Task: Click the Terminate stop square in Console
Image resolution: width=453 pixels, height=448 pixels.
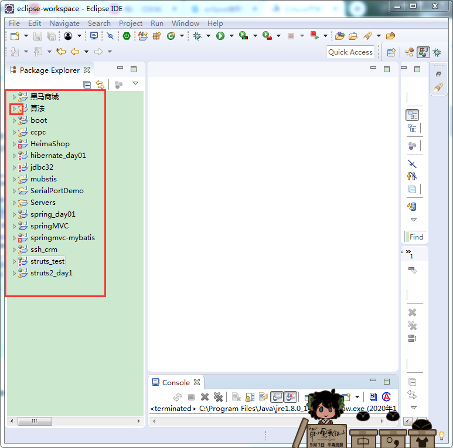Action: click(x=191, y=397)
